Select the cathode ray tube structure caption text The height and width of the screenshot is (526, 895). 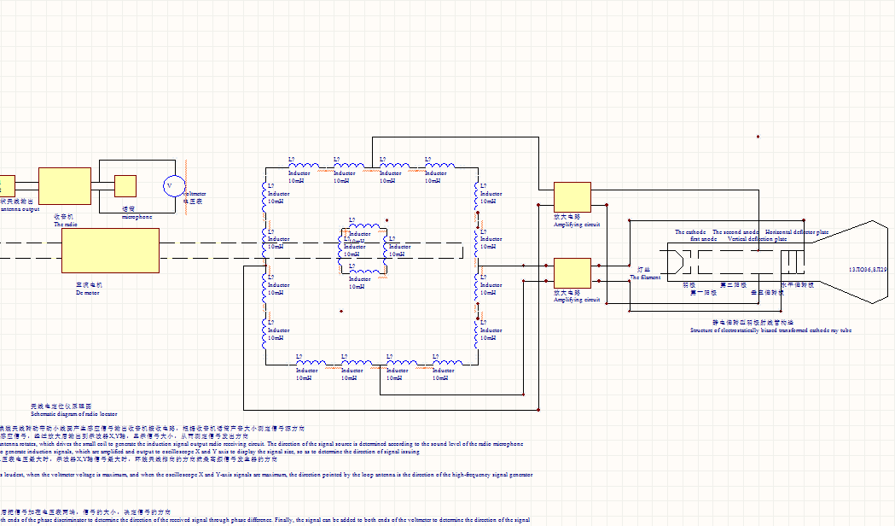point(770,330)
